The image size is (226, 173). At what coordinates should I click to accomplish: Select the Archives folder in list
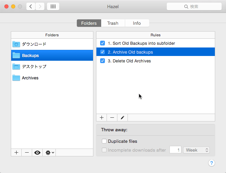point(30,78)
